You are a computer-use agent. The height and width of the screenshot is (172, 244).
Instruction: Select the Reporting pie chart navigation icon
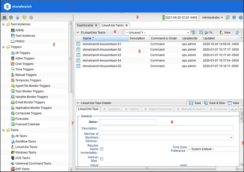pyautogui.click(x=11, y=18)
